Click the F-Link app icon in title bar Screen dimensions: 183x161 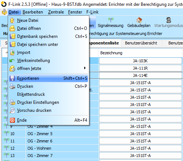pos(4,4)
